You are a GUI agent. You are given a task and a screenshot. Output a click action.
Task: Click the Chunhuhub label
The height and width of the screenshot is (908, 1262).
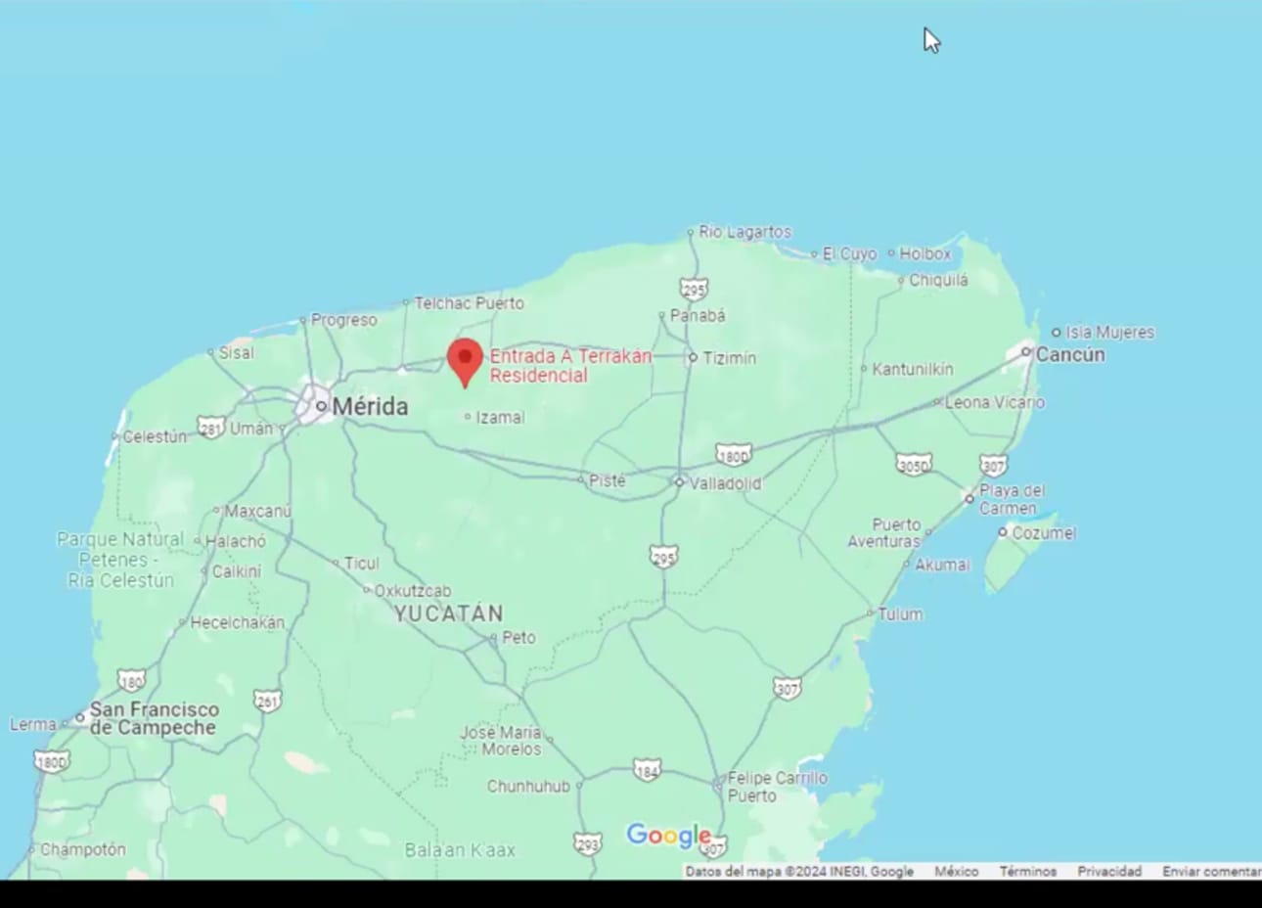(x=528, y=786)
